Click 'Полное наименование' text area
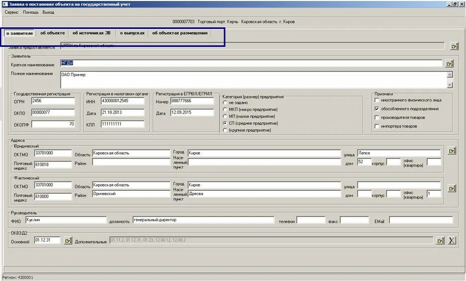Viewport: 466px width, 281px height. (254, 80)
